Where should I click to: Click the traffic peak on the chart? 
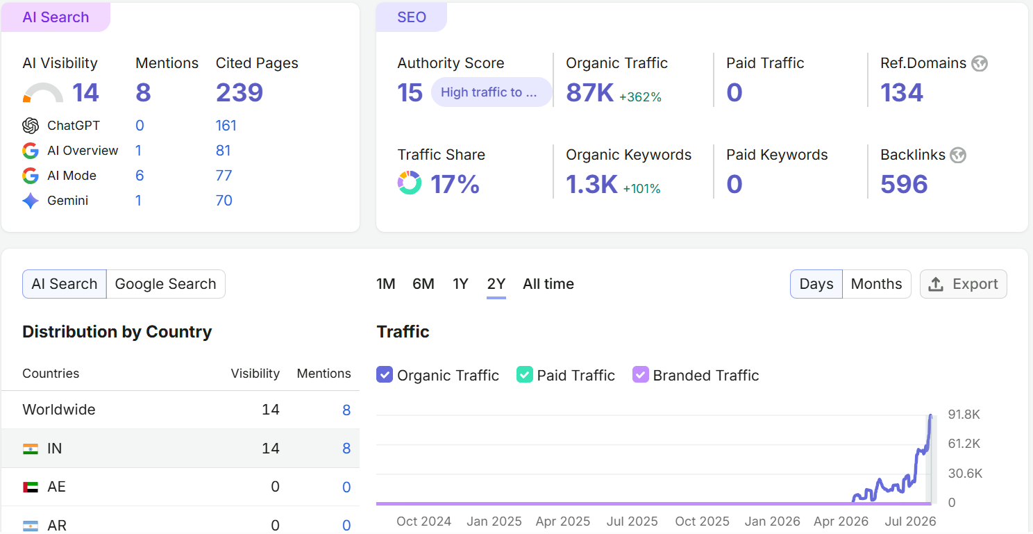coord(931,416)
